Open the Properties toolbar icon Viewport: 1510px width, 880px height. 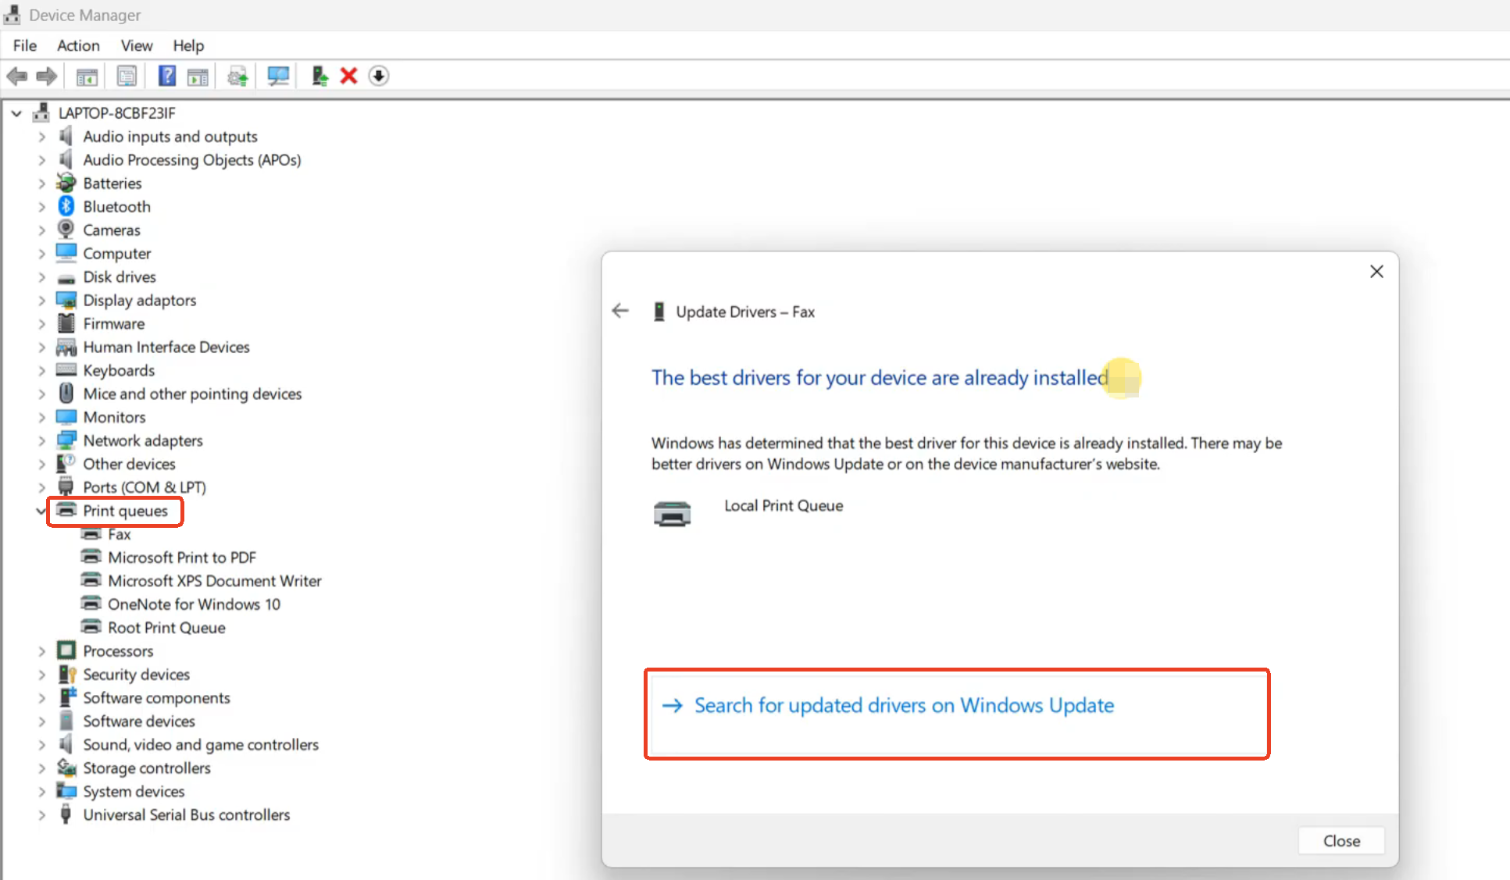point(127,76)
